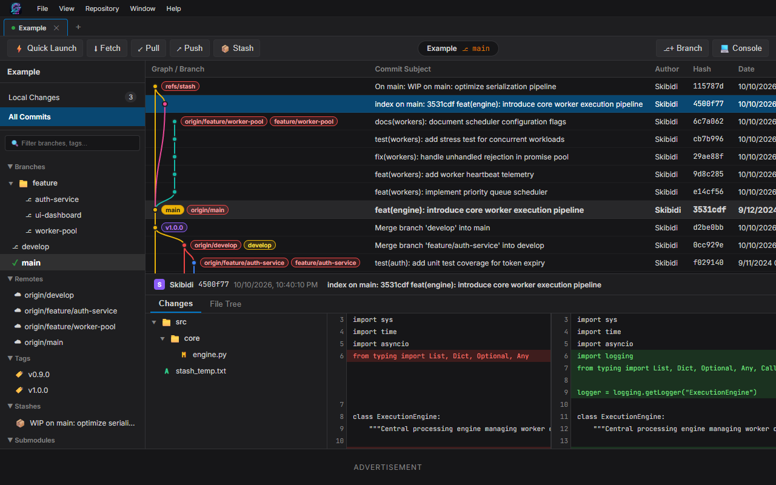Click the added icon beside stash_temp.txt

[167, 371]
